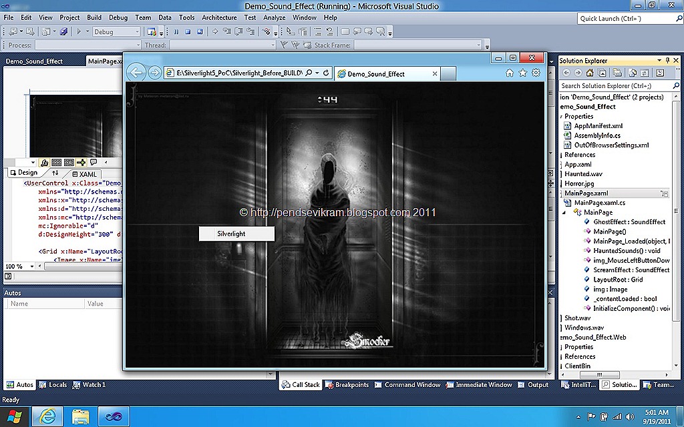Click the swap panes arrows in designer
The image size is (684, 427).
(x=55, y=173)
